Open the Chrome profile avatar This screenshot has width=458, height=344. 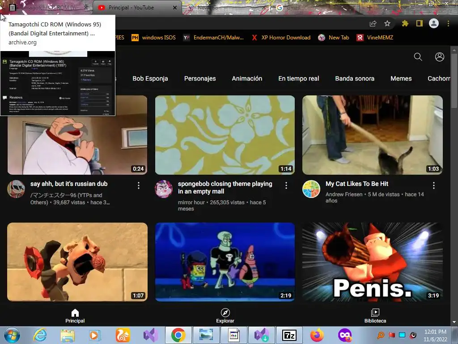(434, 23)
